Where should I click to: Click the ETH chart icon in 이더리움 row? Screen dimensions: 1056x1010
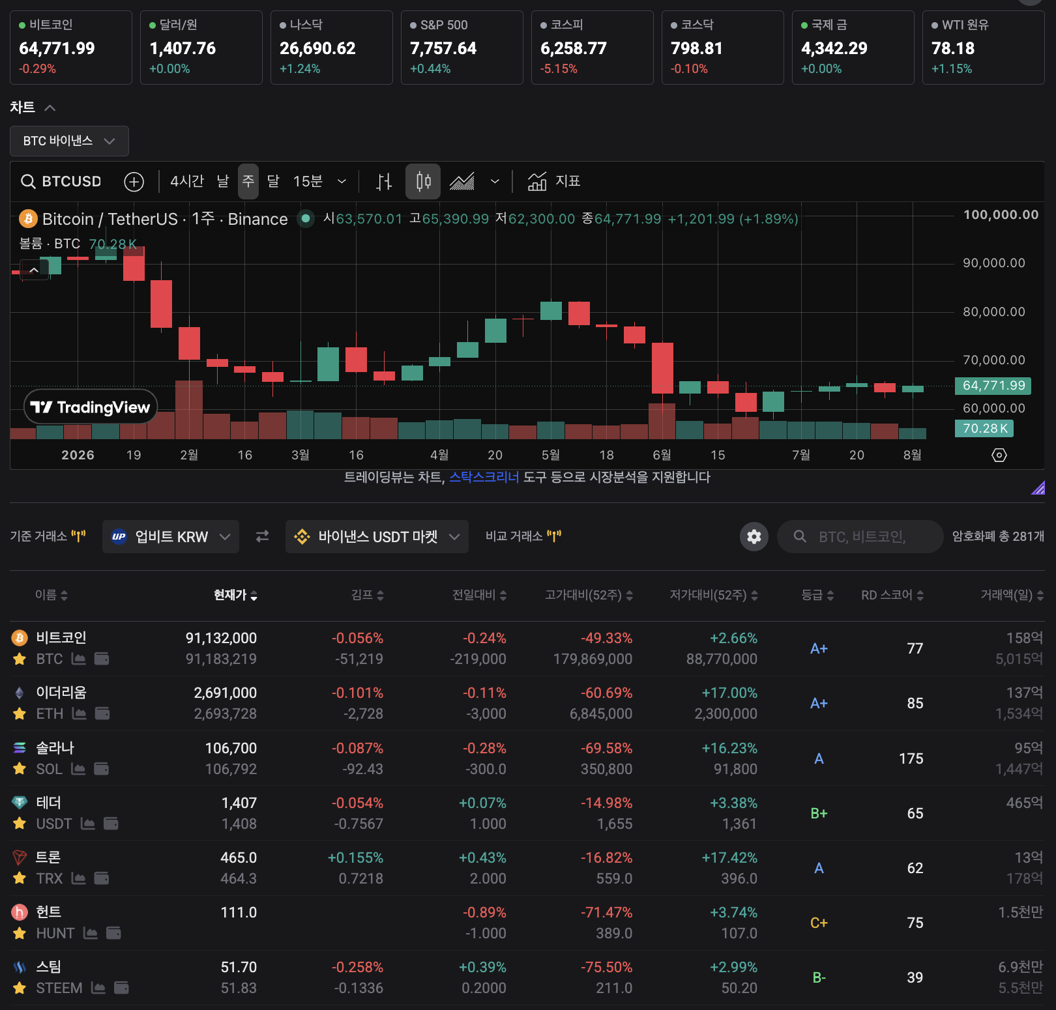(x=79, y=714)
